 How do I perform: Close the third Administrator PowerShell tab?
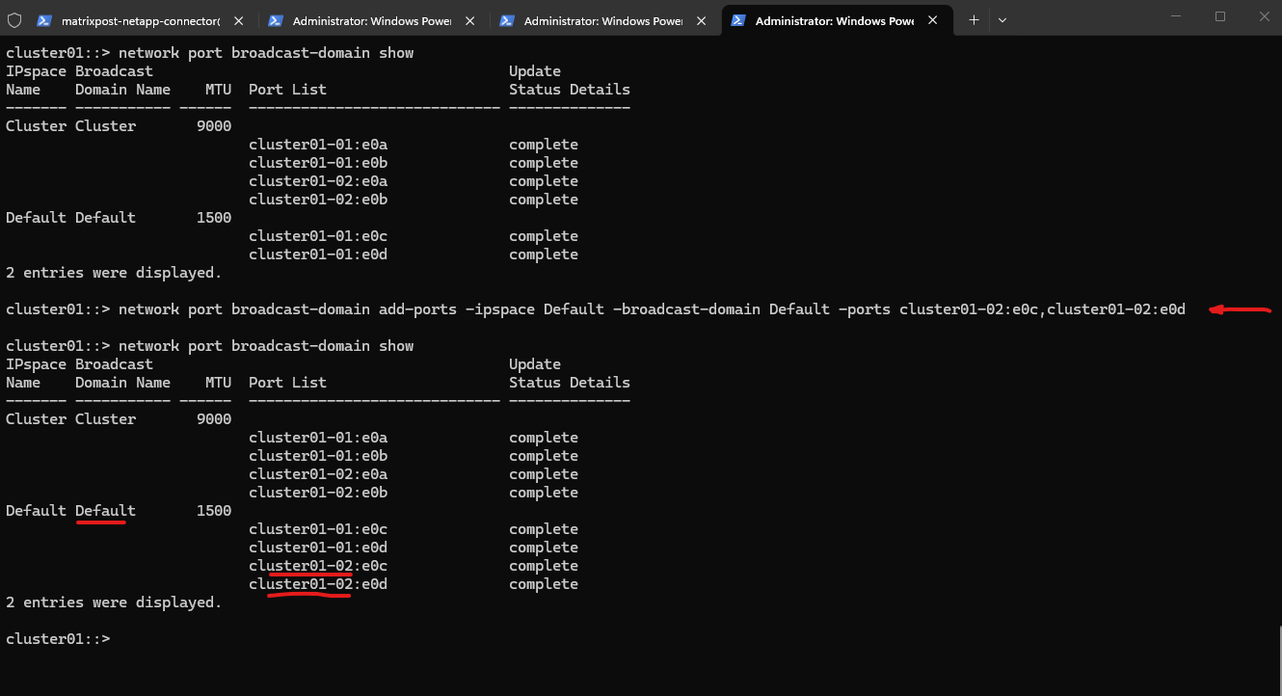702,20
